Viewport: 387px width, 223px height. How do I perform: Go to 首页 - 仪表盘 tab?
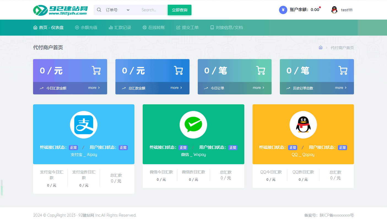pos(48,28)
